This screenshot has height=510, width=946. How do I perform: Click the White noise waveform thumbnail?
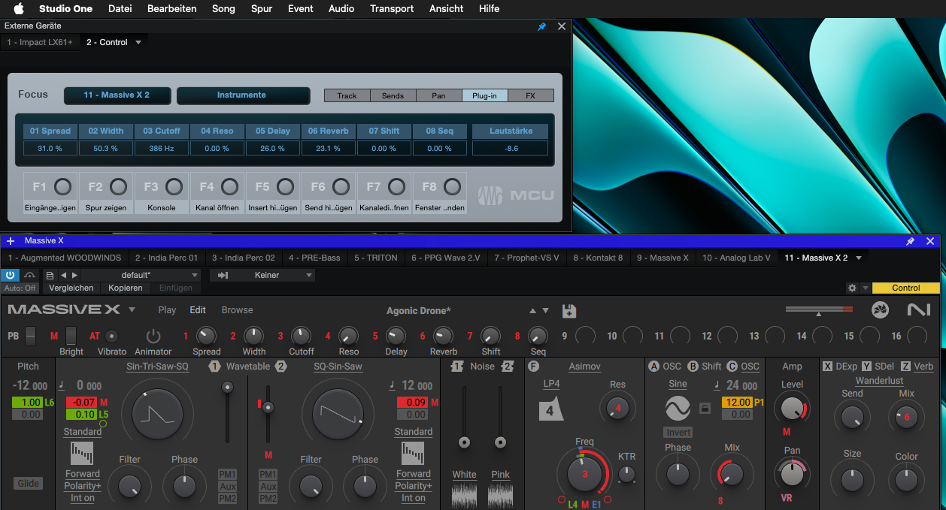coord(464,496)
